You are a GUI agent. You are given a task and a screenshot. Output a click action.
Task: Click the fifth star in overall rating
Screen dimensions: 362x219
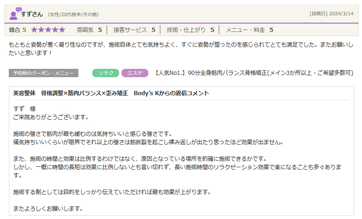pos(62,30)
